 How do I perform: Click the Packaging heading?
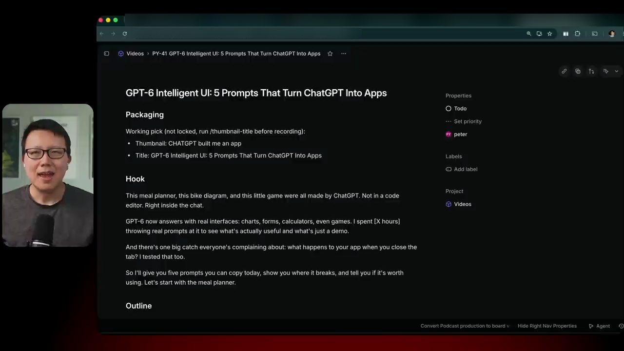pyautogui.click(x=145, y=115)
